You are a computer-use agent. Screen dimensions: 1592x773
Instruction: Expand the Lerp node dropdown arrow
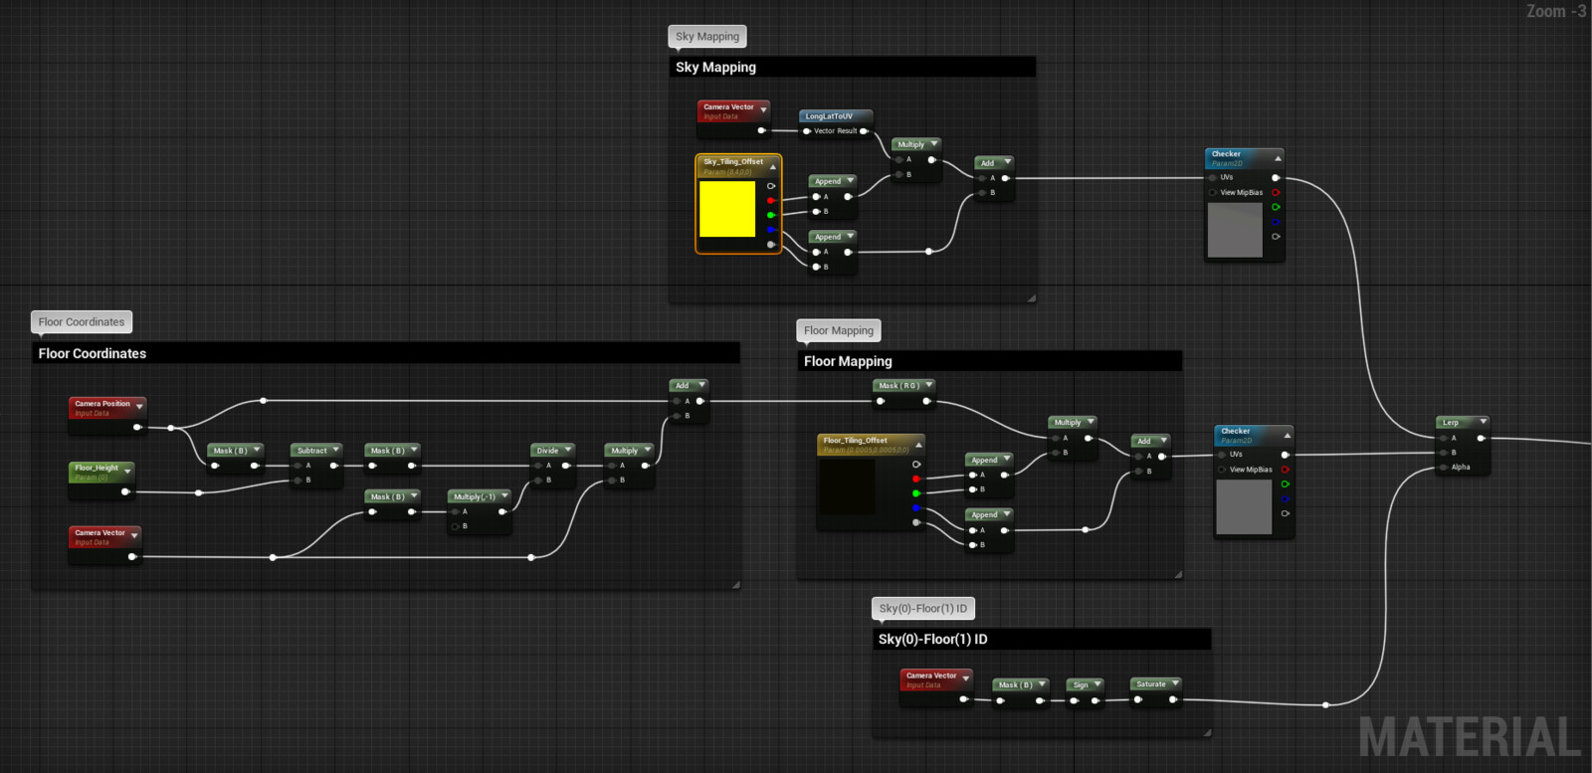point(1483,422)
